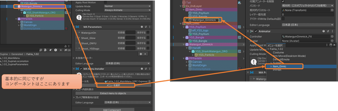
Task: Toggle Animator component enabled checkbox
Action: [256, 31]
